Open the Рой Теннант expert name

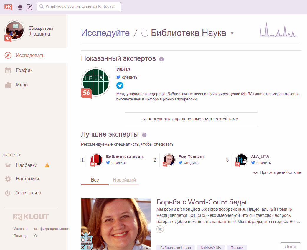[191, 157]
